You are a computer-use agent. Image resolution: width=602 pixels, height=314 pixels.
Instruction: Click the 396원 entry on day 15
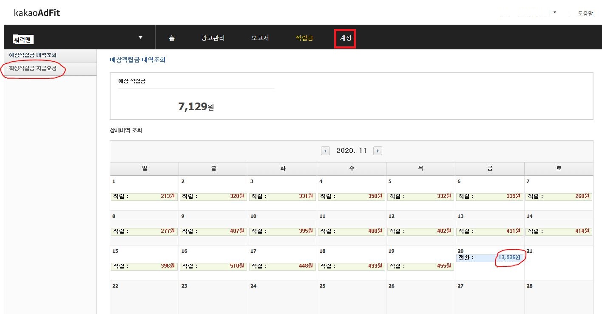coord(144,266)
